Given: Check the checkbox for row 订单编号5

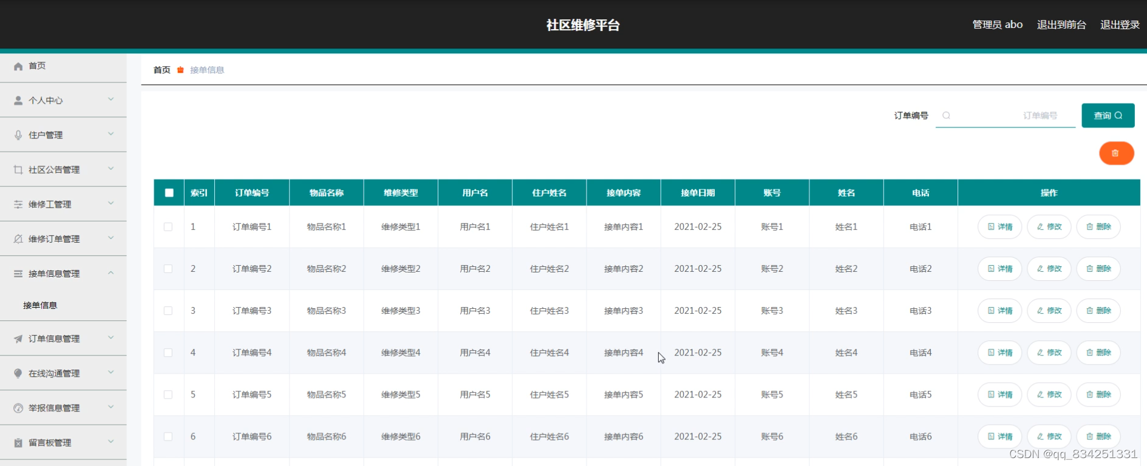Looking at the screenshot, I should click(168, 394).
